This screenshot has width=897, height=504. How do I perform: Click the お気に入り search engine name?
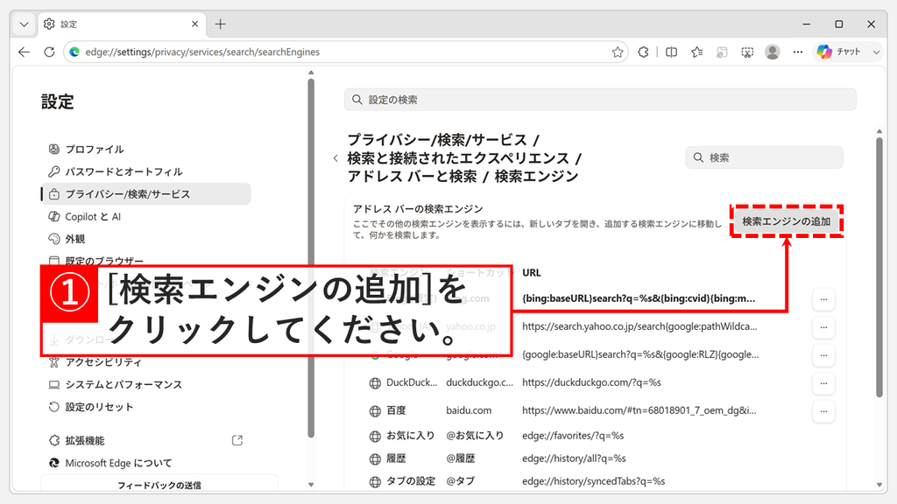click(410, 436)
